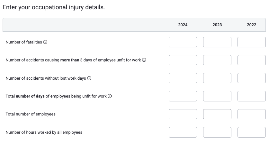Click 2022 accidents without lost work days field
This screenshot has width=278, height=143.
[x=252, y=78]
